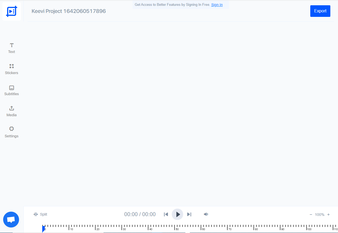Open the Stickers panel
The height and width of the screenshot is (233, 338).
point(12,69)
